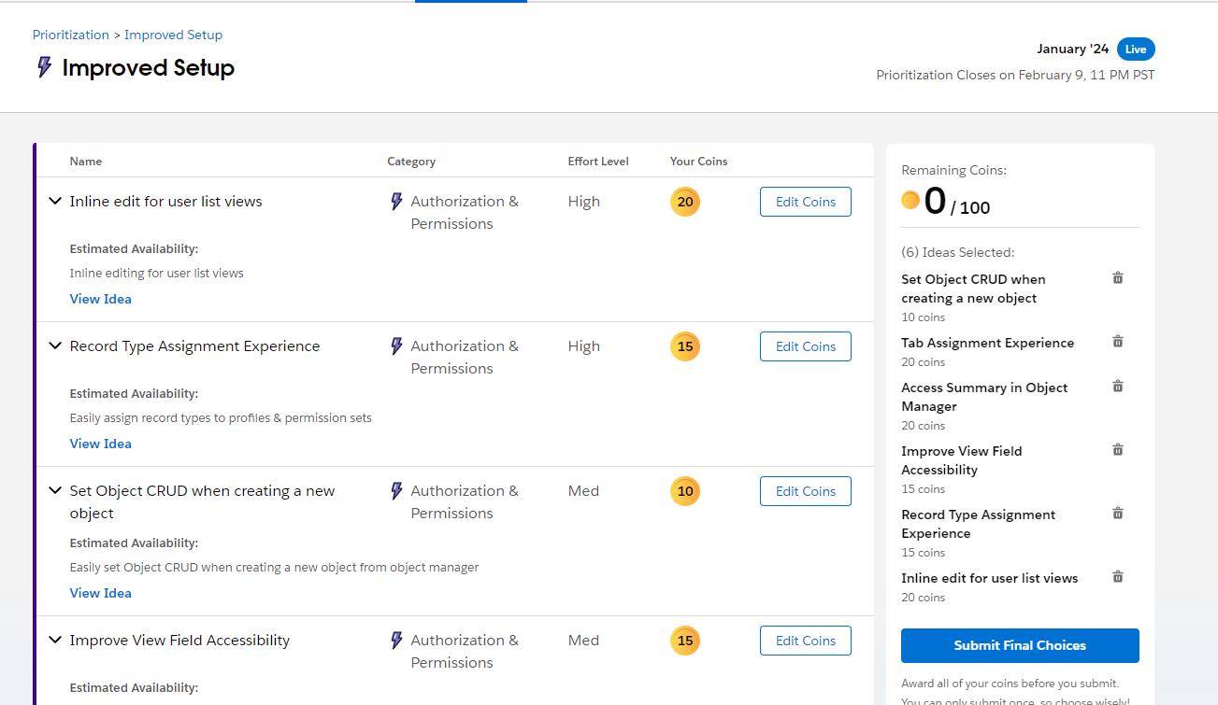Remove Tab Assignment Experience with trash icon
1218x705 pixels.
tap(1117, 342)
